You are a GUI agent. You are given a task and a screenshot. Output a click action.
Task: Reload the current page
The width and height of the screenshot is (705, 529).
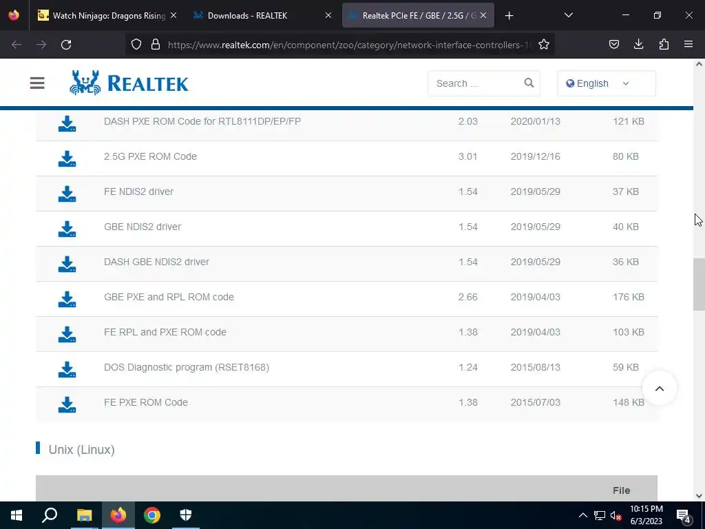click(66, 45)
